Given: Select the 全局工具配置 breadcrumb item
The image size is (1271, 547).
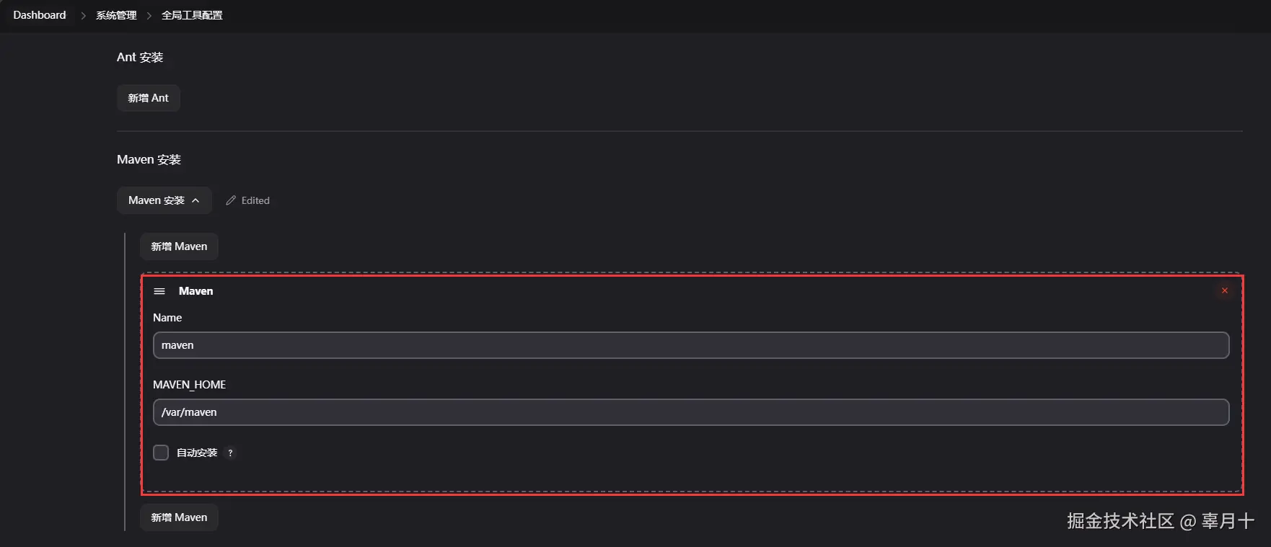Looking at the screenshot, I should point(192,15).
